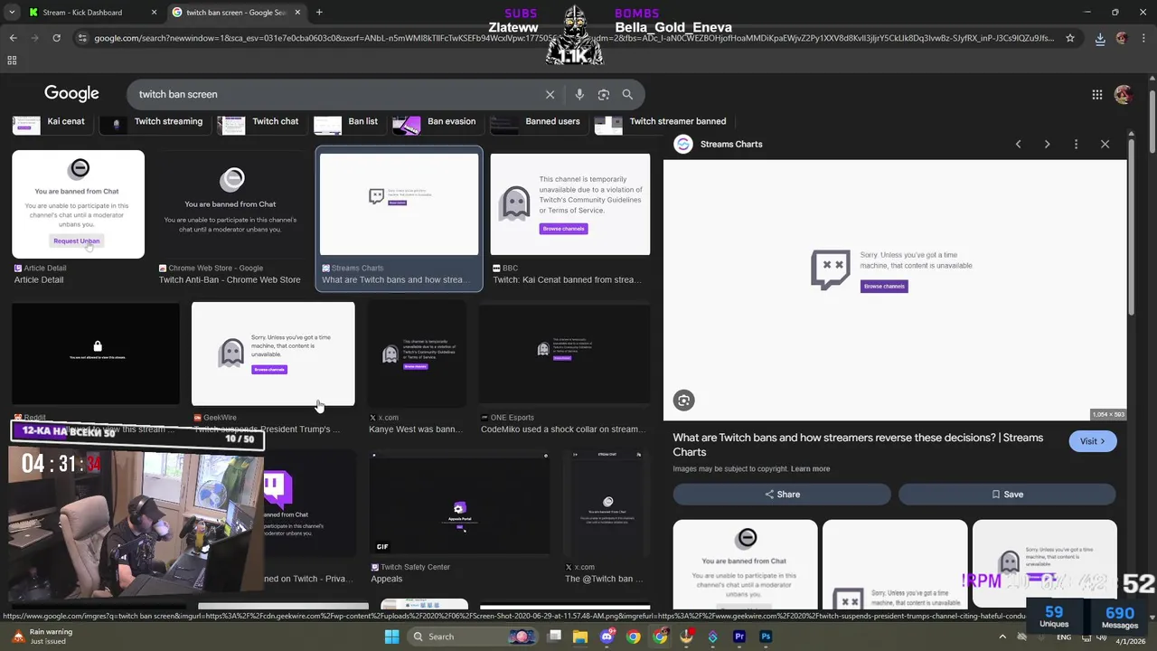Go back to the previous page
The width and height of the screenshot is (1157, 651).
click(x=13, y=38)
